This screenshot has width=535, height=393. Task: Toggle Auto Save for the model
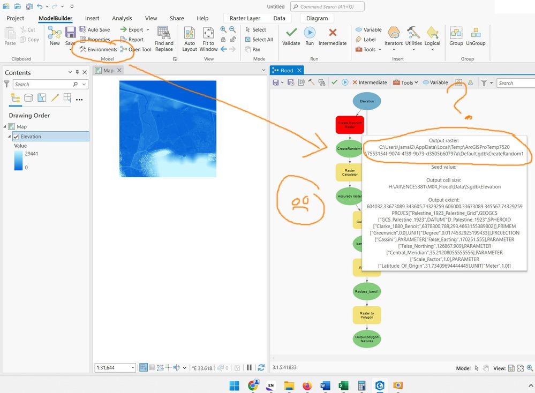[x=94, y=29]
